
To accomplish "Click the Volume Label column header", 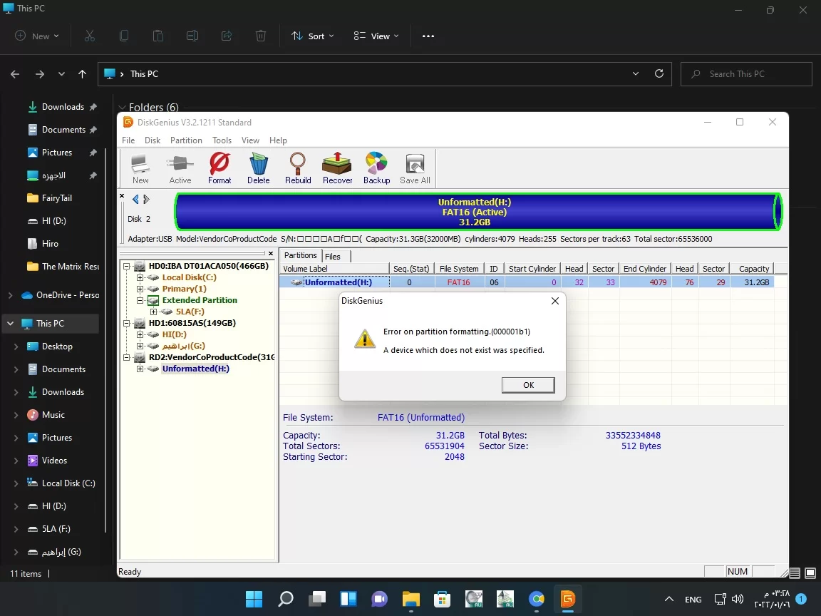I will coord(334,269).
